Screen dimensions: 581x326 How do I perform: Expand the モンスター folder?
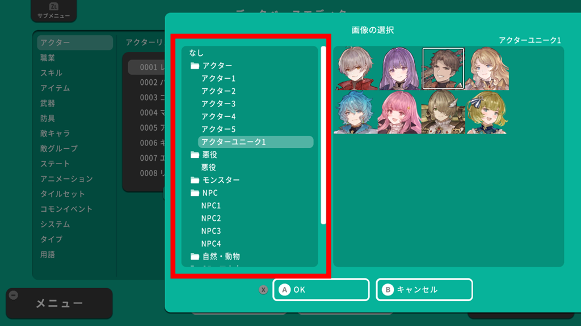(x=195, y=180)
